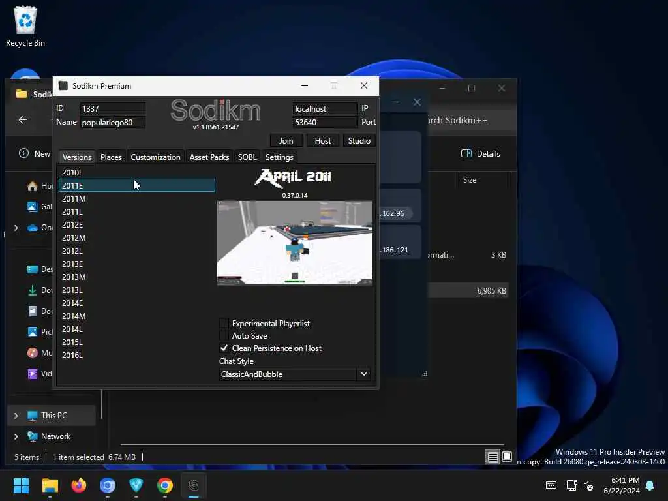The height and width of the screenshot is (501, 668).
Task: Open File Explorer from the taskbar
Action: point(50,485)
